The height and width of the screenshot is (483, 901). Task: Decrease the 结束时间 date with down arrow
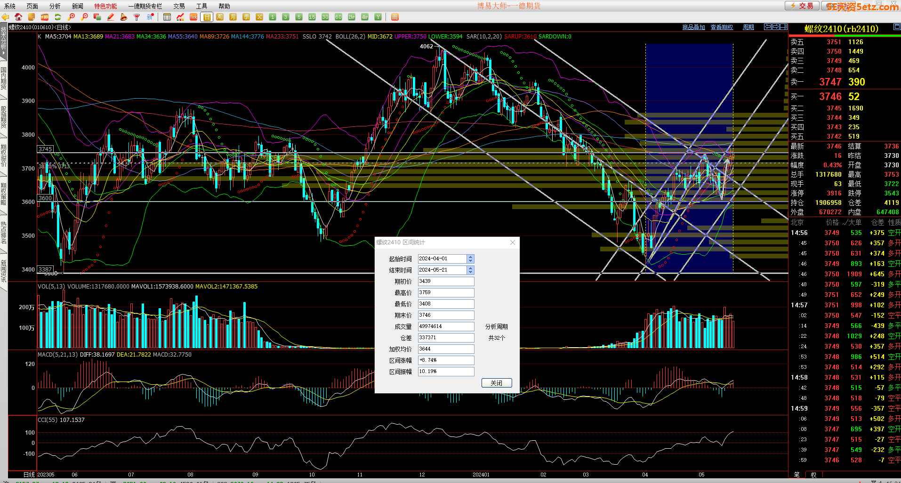coord(470,272)
